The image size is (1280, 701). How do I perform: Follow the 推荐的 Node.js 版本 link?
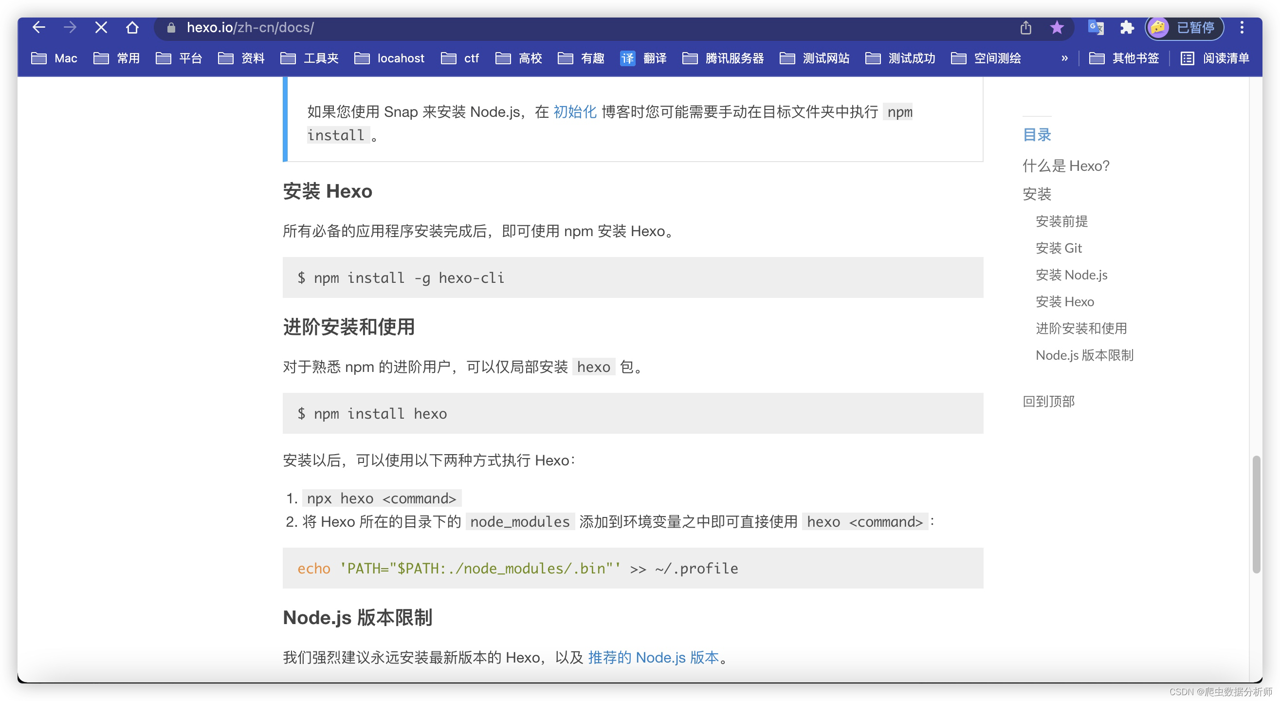(654, 657)
